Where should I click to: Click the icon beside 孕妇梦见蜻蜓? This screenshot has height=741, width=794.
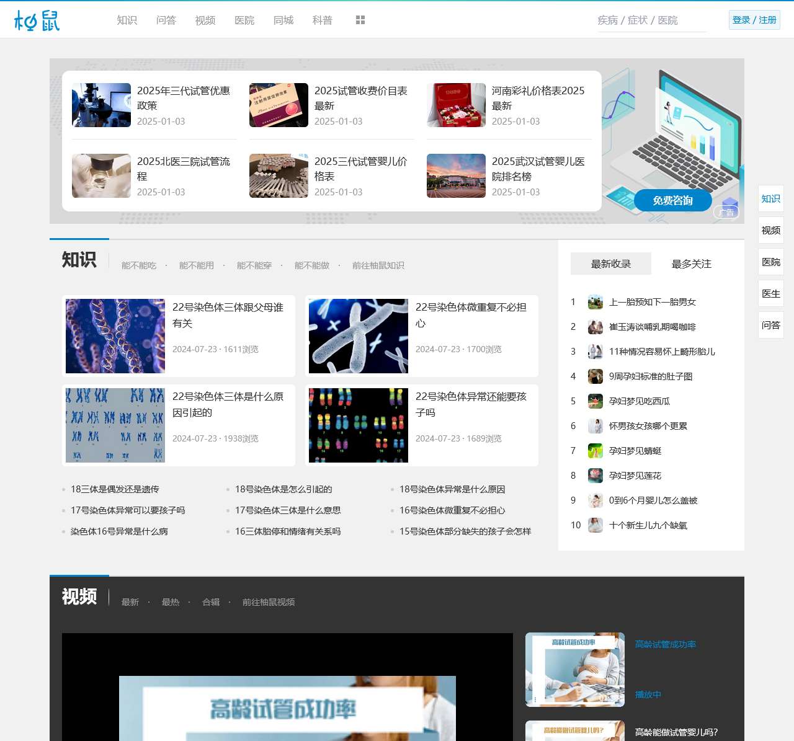(x=595, y=451)
